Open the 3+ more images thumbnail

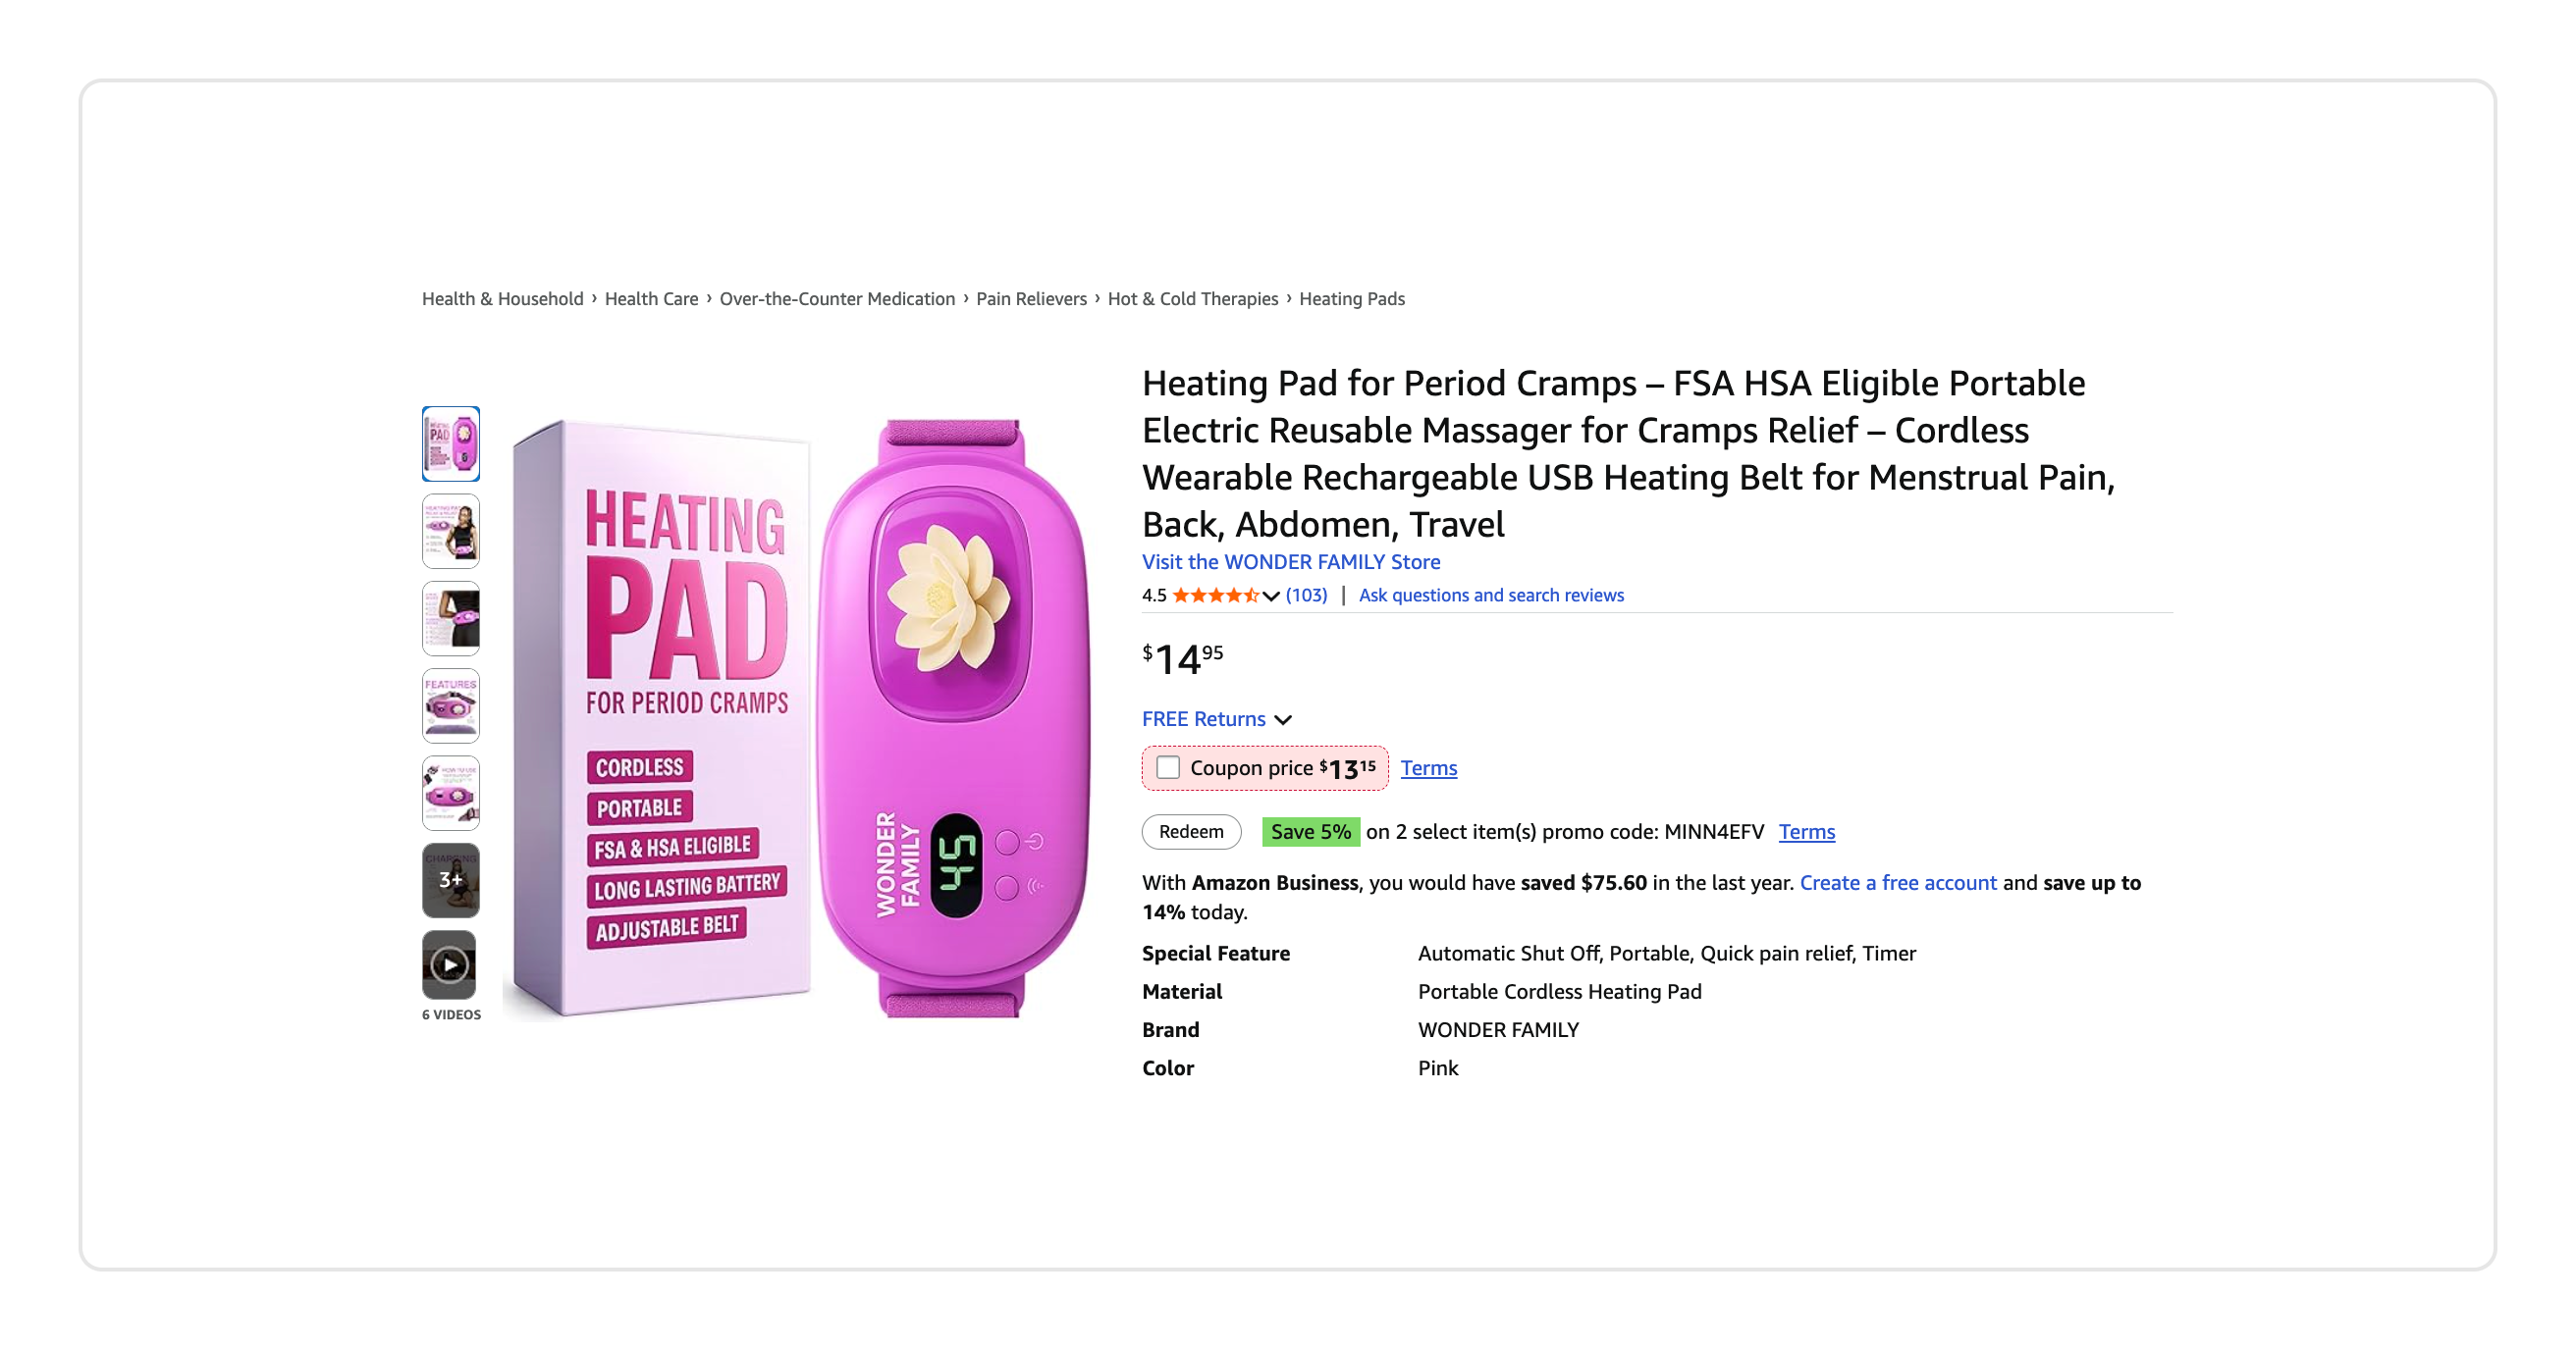(450, 879)
